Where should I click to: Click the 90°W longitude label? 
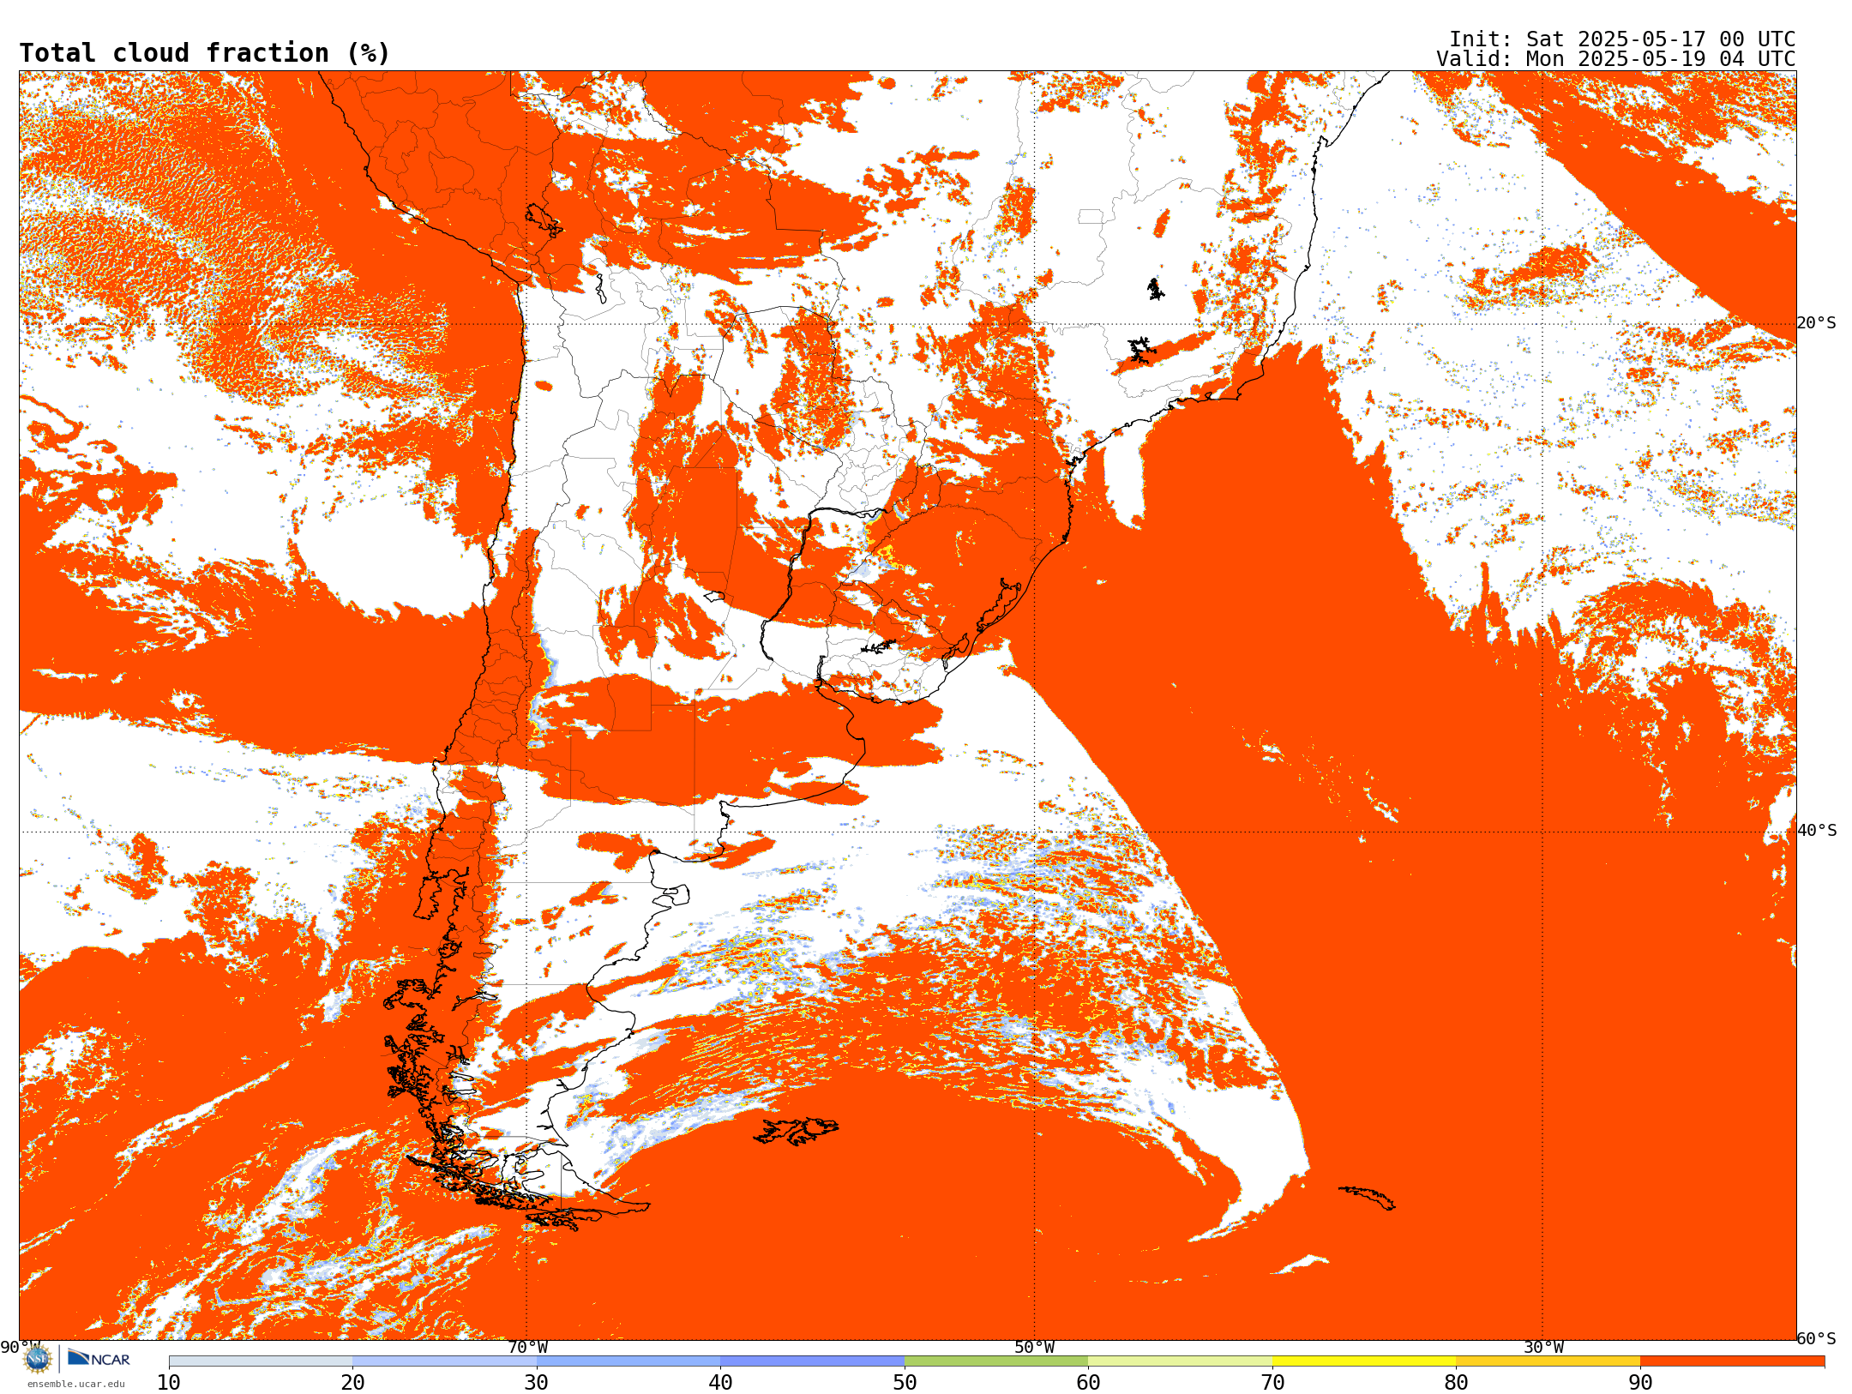coord(21,1348)
